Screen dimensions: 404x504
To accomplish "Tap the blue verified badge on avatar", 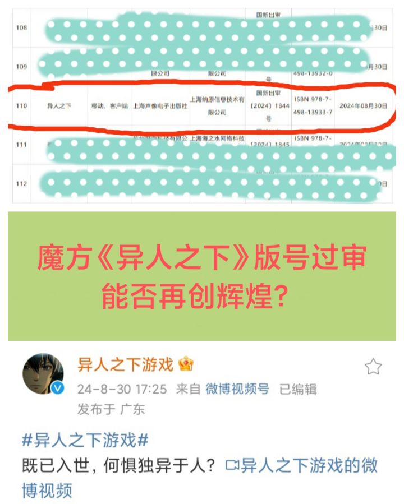I will pyautogui.click(x=58, y=389).
